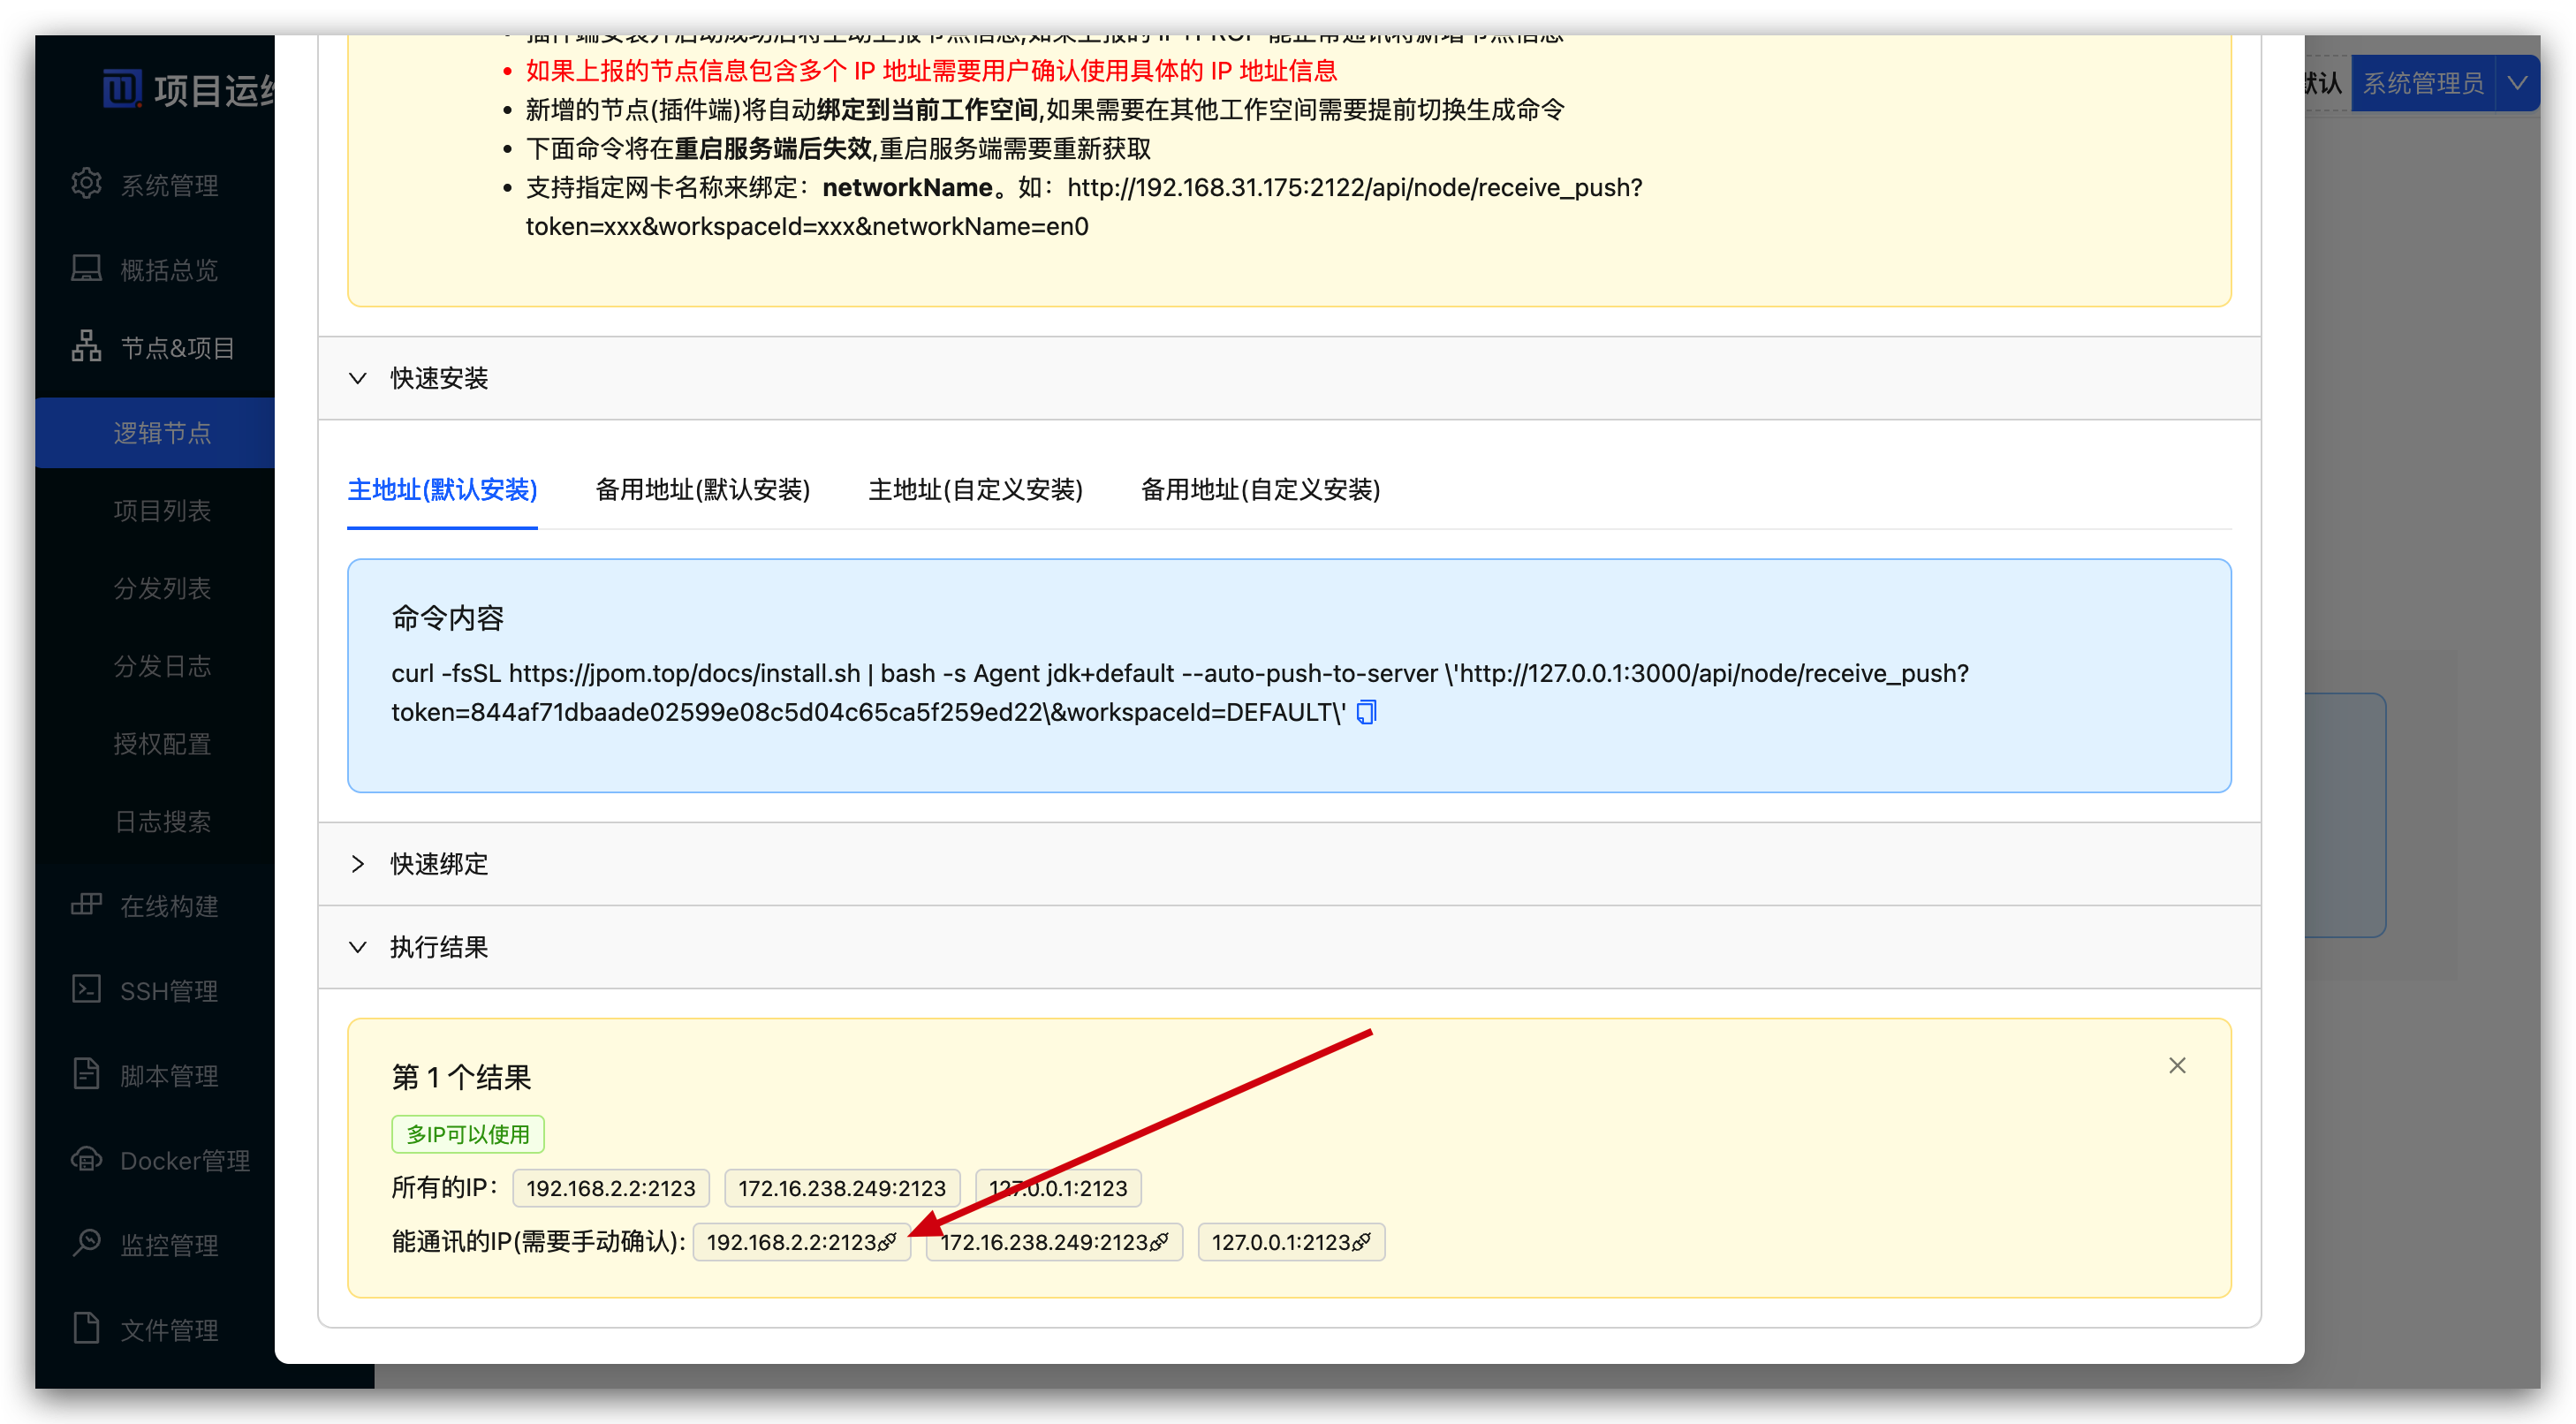Click the 多IP可以使用 green tag

[467, 1134]
